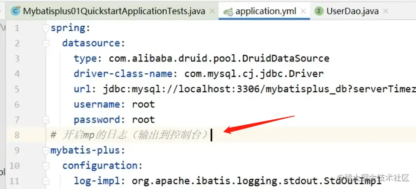Screen dimensions: 416x189
Task: Click the 'mybatis-plus:' key
Action: [x=88, y=151]
